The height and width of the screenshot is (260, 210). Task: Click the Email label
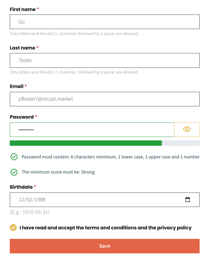point(17,86)
